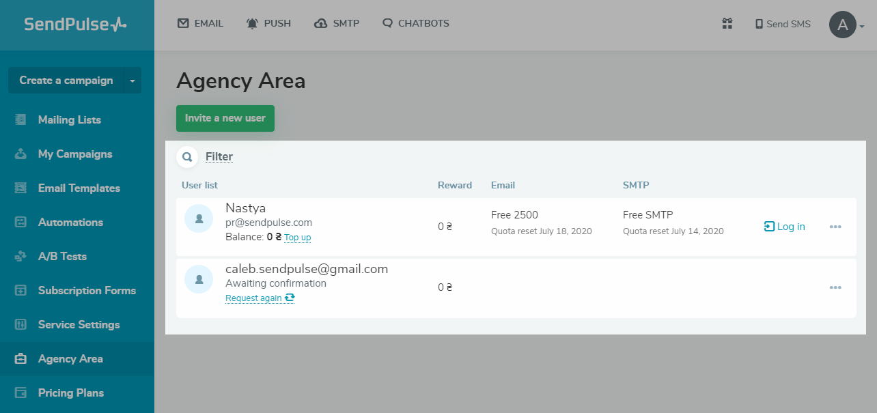The height and width of the screenshot is (413, 877).
Task: Click Quota reset July 14, 2020 text
Action: [673, 231]
